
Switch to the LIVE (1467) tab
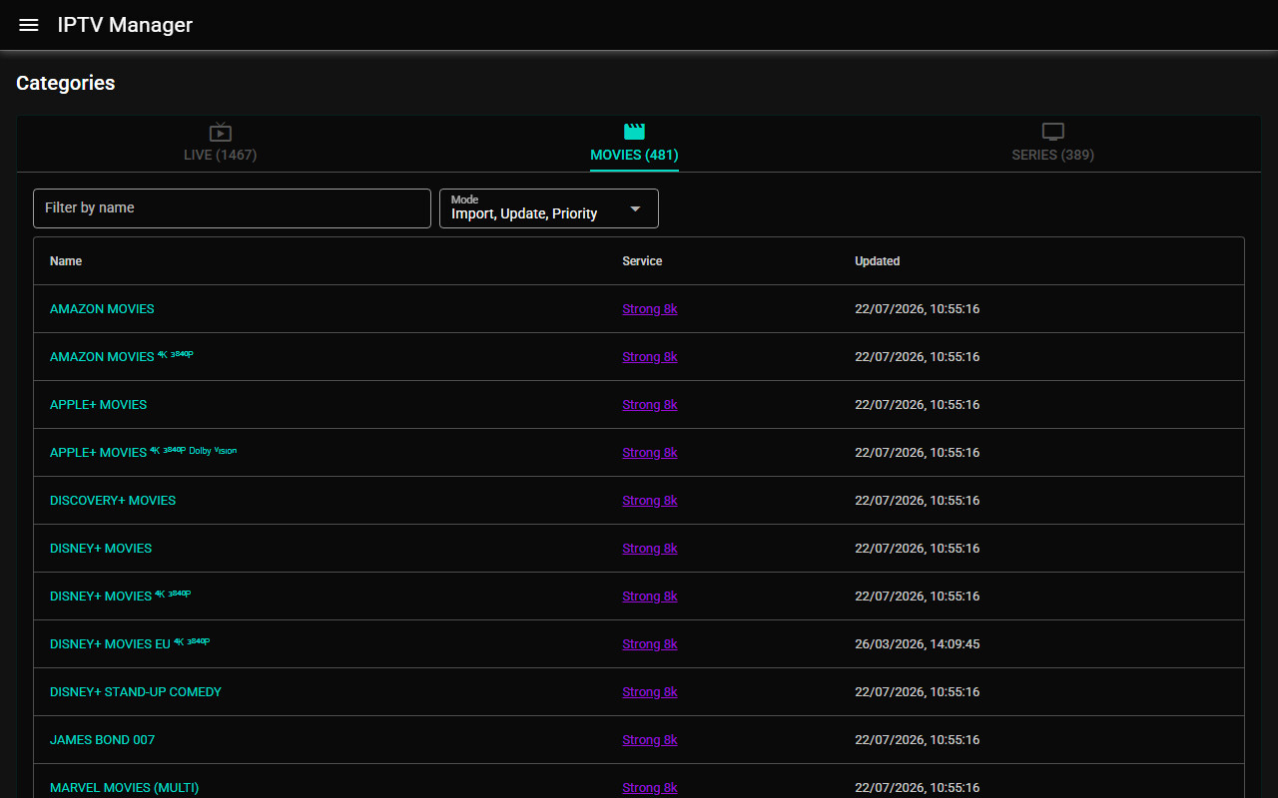(221, 144)
